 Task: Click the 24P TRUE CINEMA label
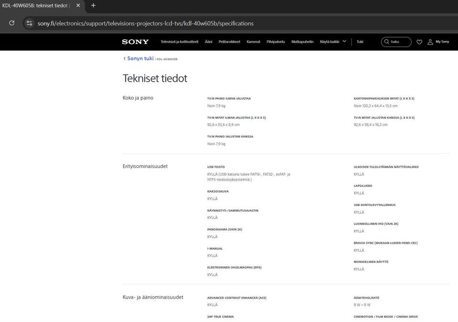(x=220, y=317)
